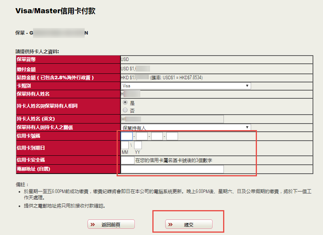Click the MM expiry month field
323x235 pixels.
pyautogui.click(x=125, y=145)
